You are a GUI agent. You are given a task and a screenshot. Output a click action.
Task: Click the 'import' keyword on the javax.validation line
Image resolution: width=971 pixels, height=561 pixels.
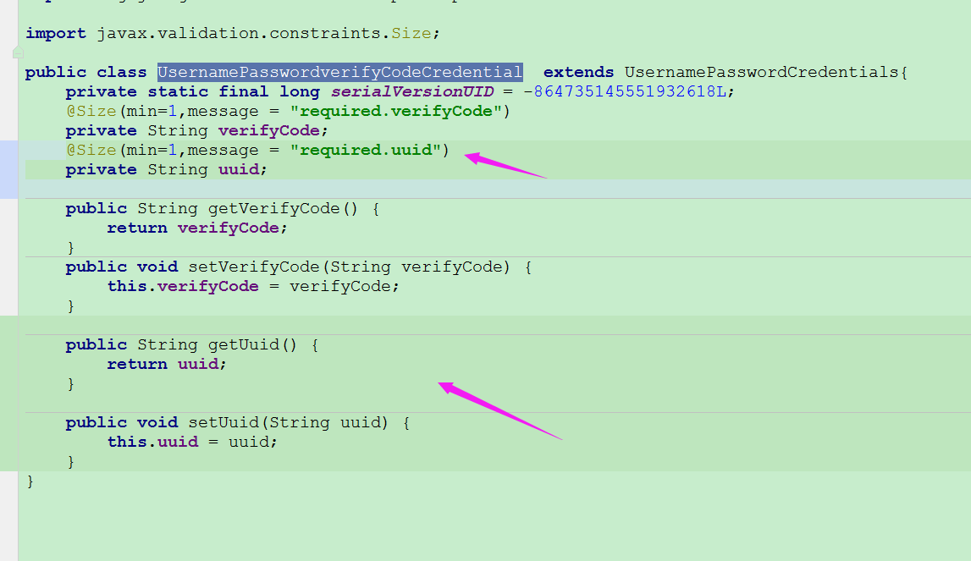[56, 34]
